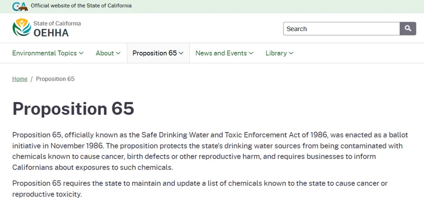Click the Official website of California banner text

[81, 6]
